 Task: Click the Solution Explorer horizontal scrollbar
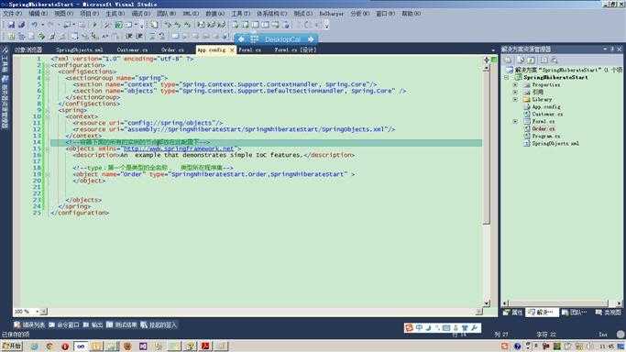pyautogui.click(x=557, y=303)
